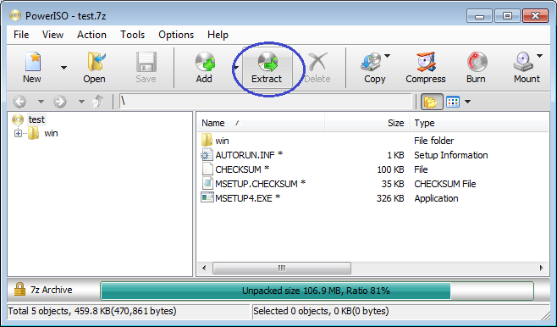
Task: Close the PowerISO window
Action: click(x=535, y=16)
